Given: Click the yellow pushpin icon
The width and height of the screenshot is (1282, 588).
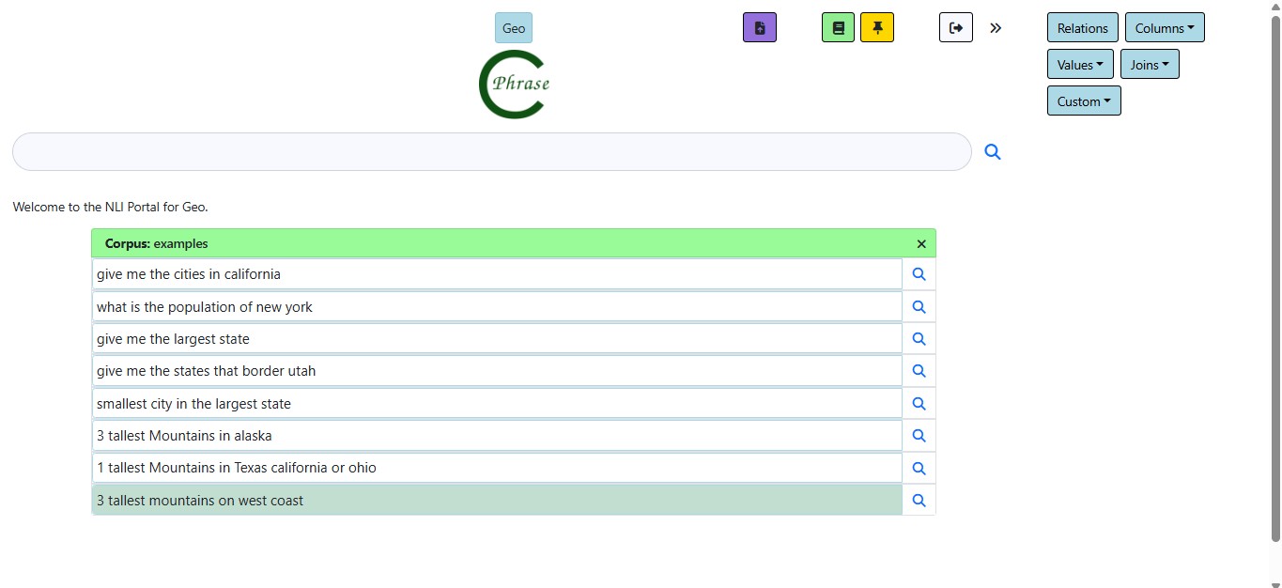Looking at the screenshot, I should click(877, 28).
